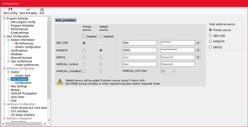Open Configuration under Info Providers
Image resolution: width=248 pixels, height=127 pixels.
(23, 83)
